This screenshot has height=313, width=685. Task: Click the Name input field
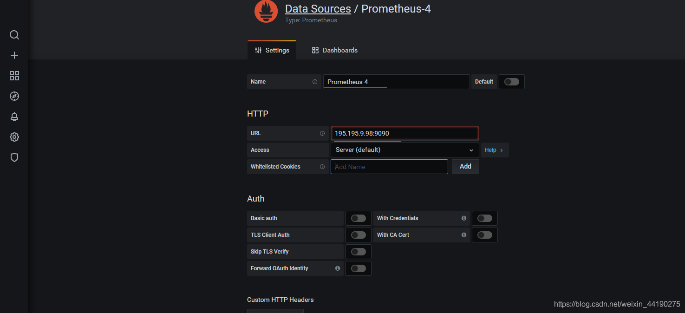click(397, 82)
